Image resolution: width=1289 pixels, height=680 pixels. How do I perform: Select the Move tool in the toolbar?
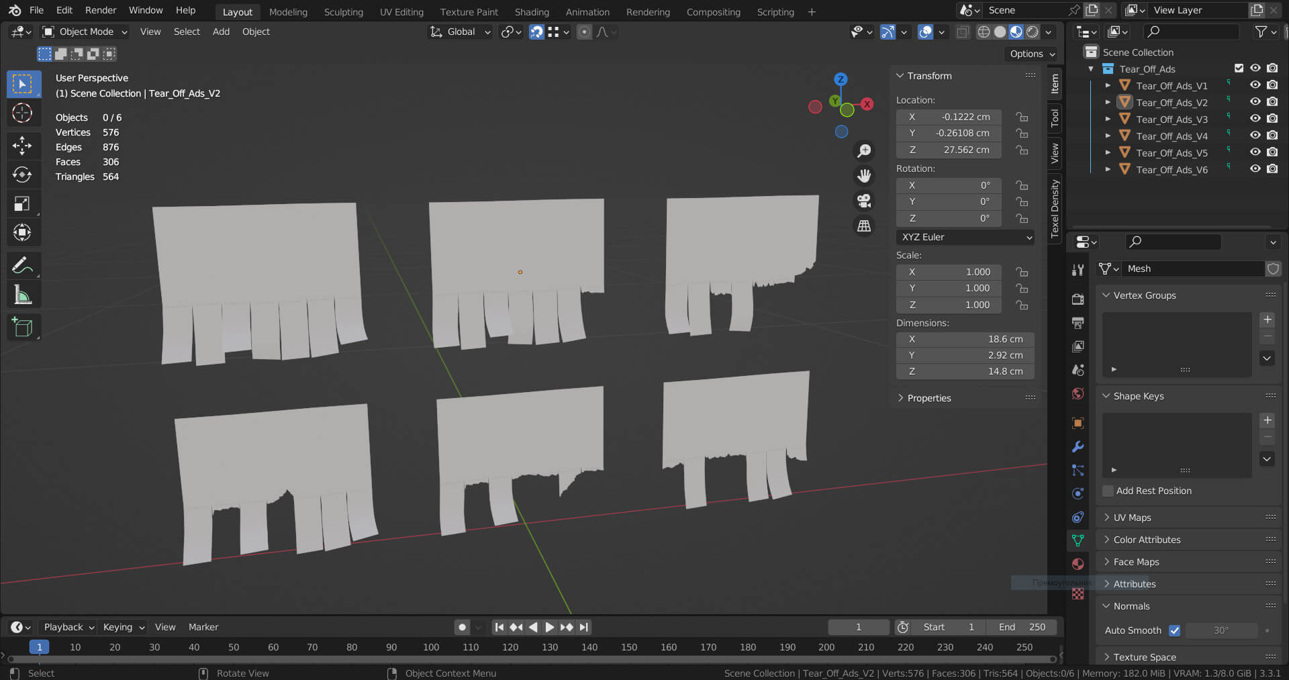click(22, 145)
